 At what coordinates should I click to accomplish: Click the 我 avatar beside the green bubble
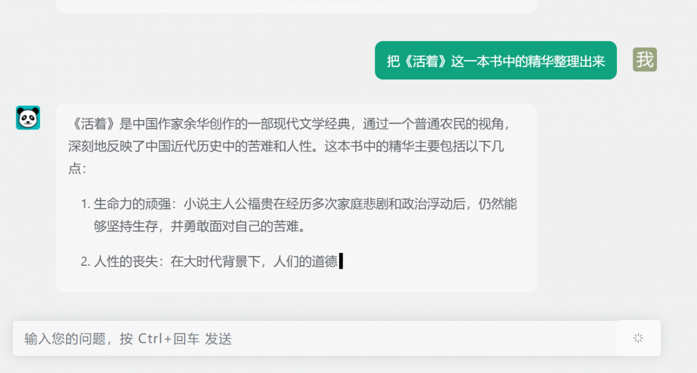tap(644, 60)
